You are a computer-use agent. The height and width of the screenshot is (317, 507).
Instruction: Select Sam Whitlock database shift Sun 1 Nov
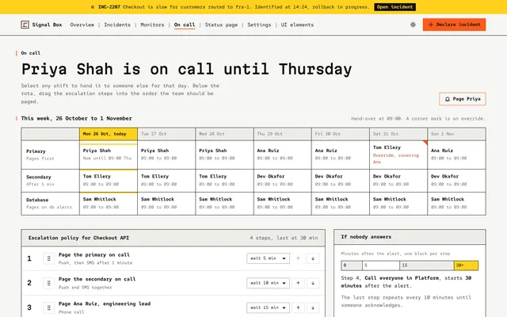pyautogui.click(x=456, y=204)
